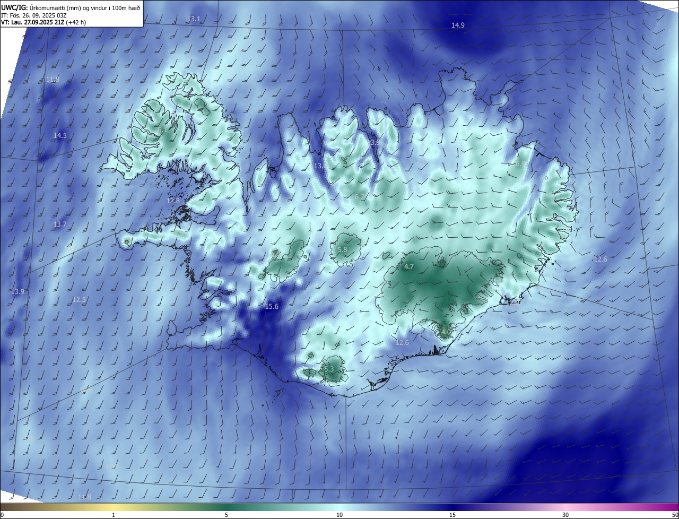Screen dimensions: 679x519
Task: Click the 15.6 value label
Action: coord(272,307)
